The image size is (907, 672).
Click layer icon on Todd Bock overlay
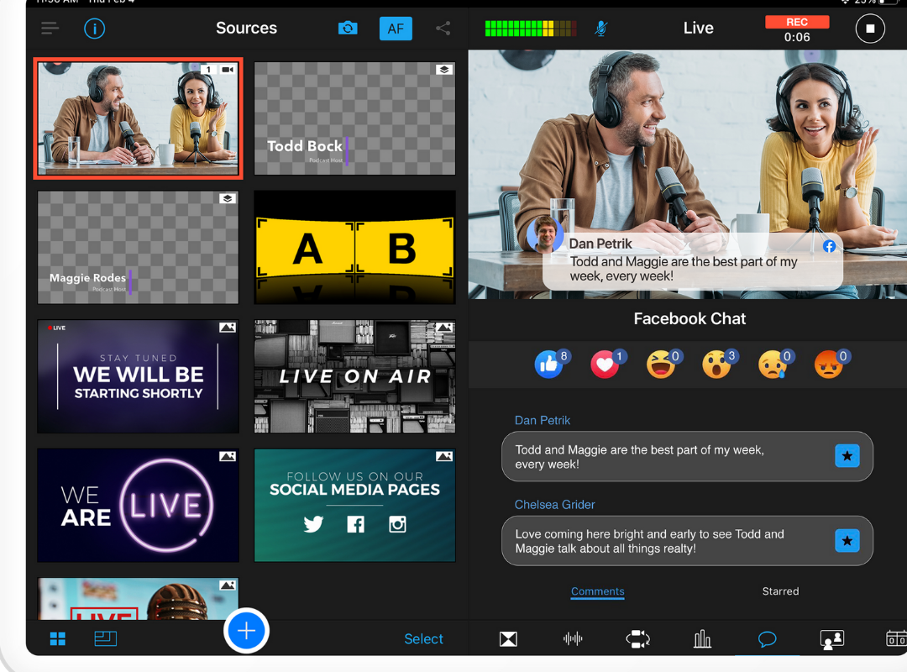point(444,70)
